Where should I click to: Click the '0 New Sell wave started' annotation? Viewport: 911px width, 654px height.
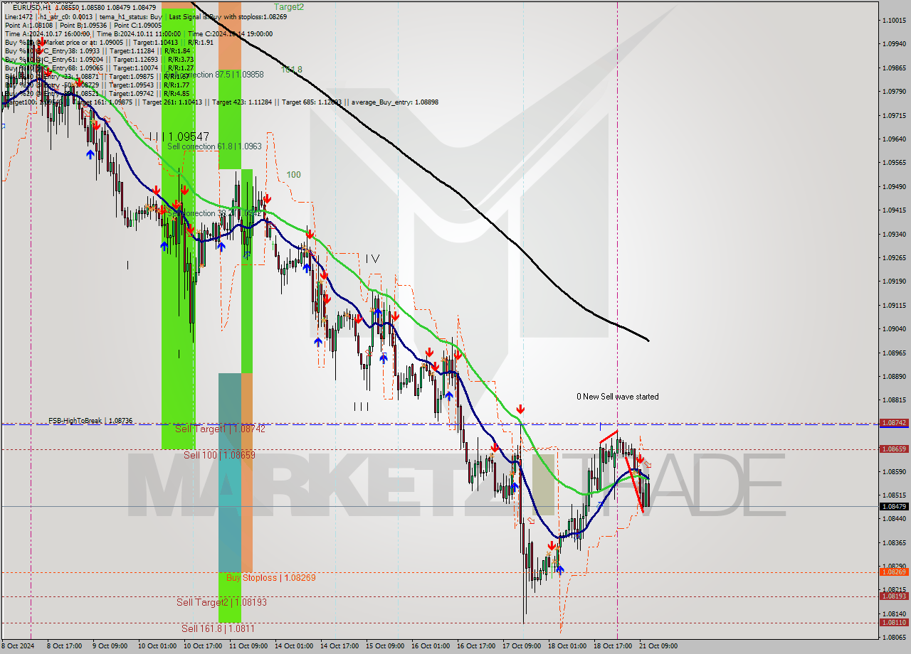click(x=618, y=397)
